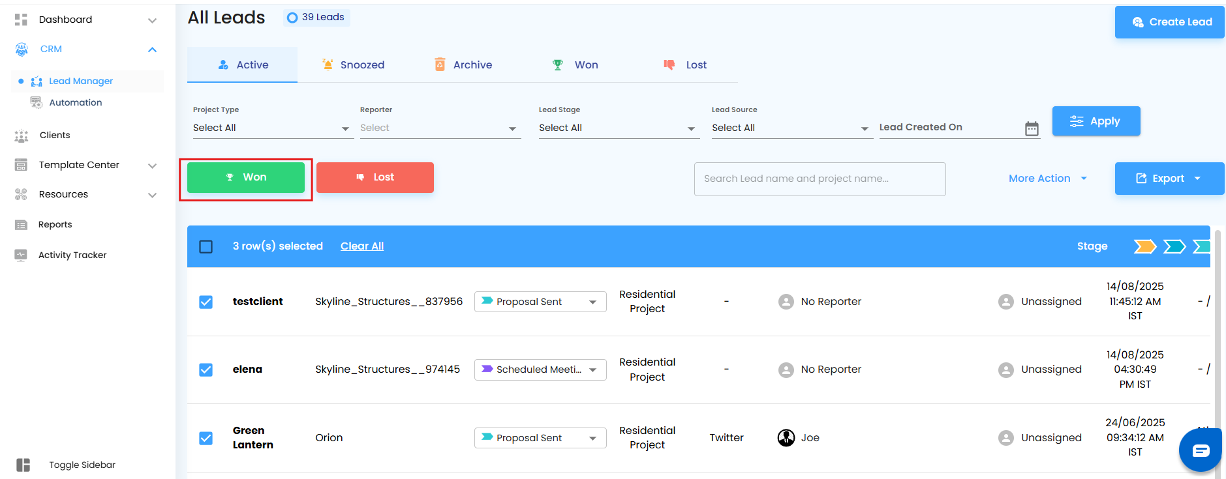Click the orange stage arrow icon
Image resolution: width=1226 pixels, height=479 pixels.
1144,246
